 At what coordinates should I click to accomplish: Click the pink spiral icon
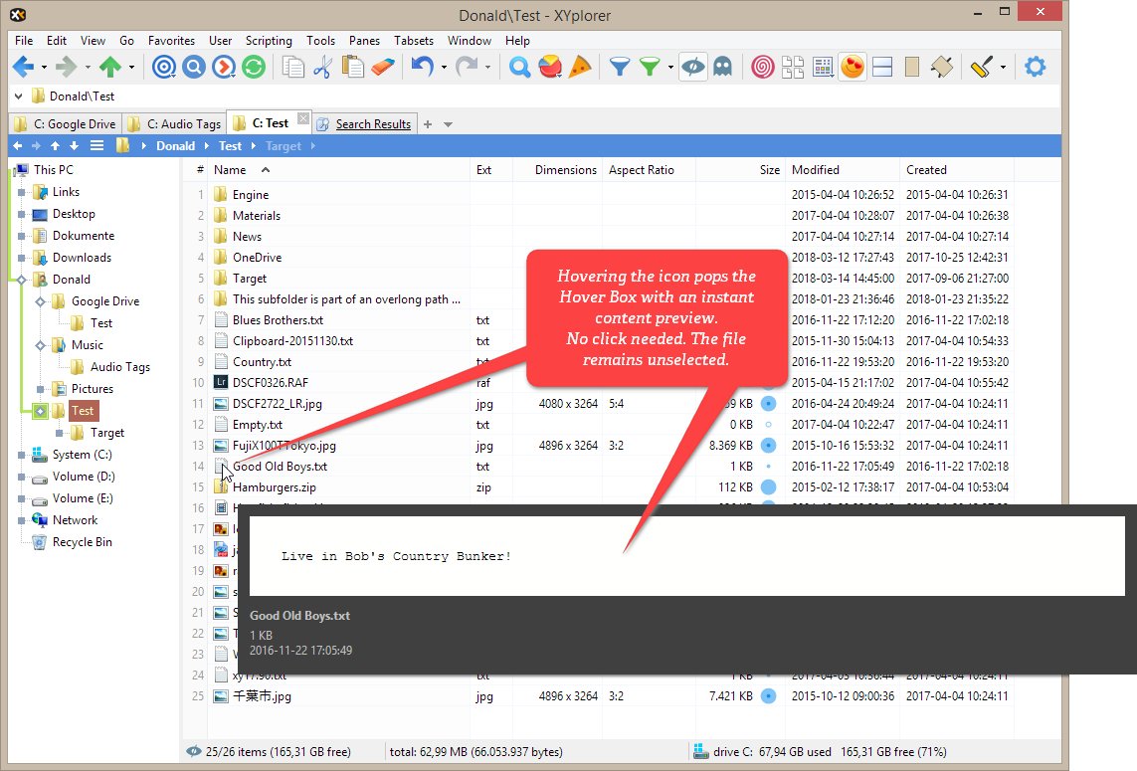pos(762,67)
